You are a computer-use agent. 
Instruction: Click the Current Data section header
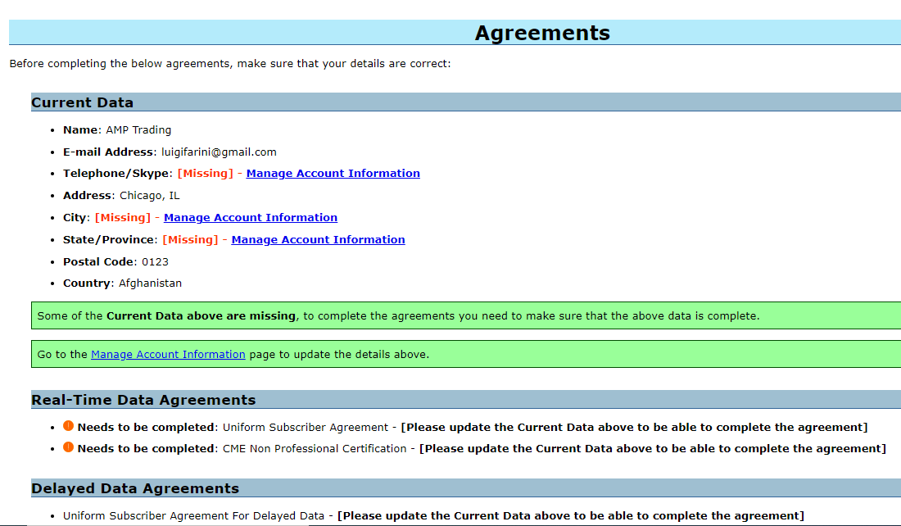[466, 102]
